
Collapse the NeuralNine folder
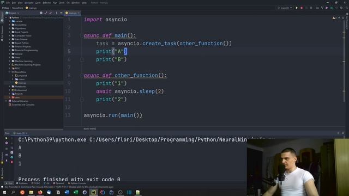(10, 72)
